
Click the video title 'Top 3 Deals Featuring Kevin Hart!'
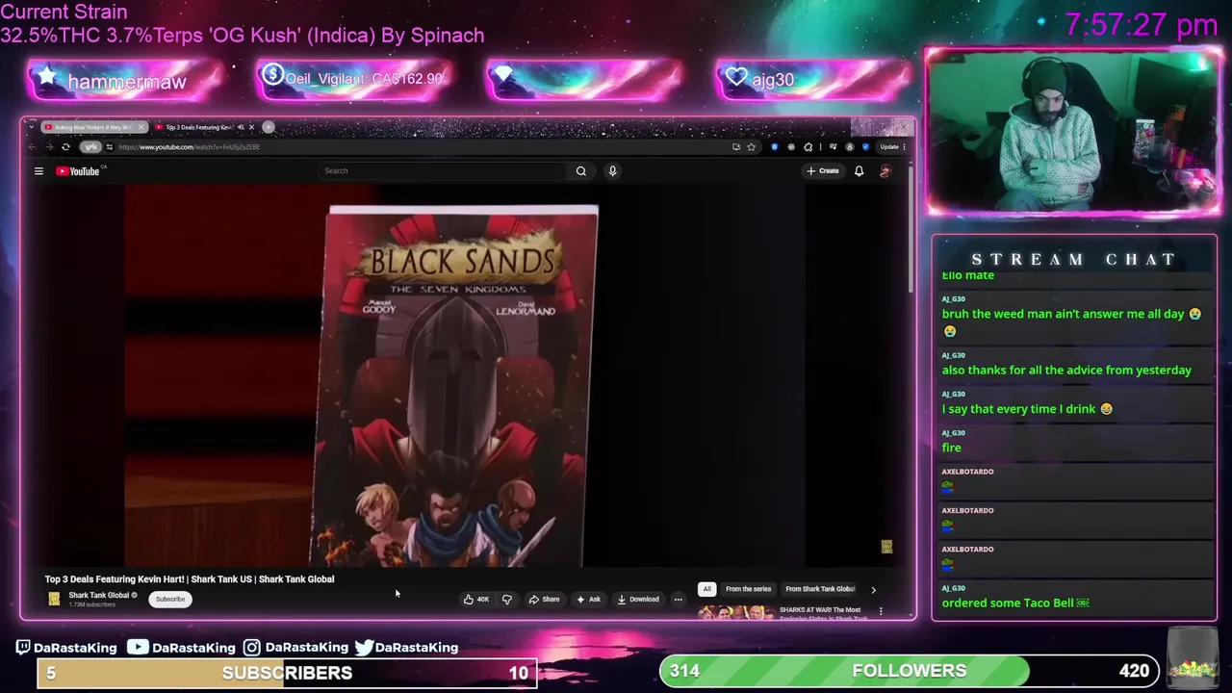pyautogui.click(x=190, y=579)
